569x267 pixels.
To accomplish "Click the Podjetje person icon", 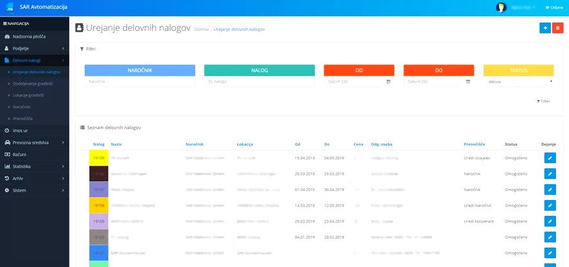I will (x=6, y=48).
